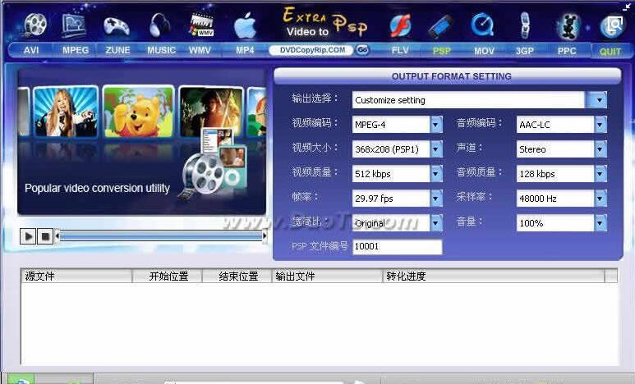Image resolution: width=635 pixels, height=384 pixels.
Task: Stop the preview playback
Action: tap(45, 236)
